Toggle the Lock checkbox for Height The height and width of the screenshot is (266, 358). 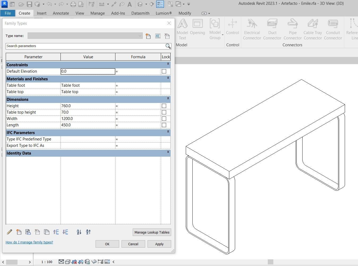pyautogui.click(x=164, y=106)
